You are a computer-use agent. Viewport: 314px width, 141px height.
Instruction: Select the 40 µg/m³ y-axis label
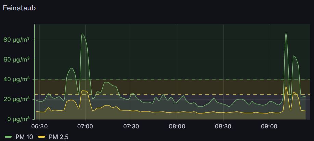pos(17,80)
